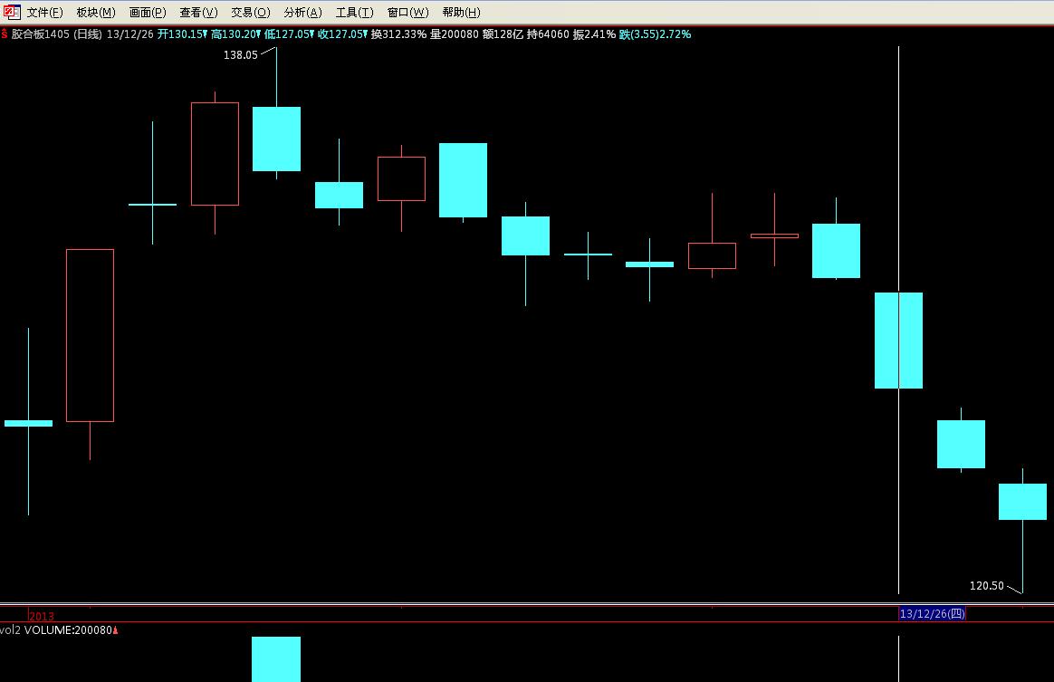This screenshot has width=1054, height=682.
Task: Click the vol2 VOLUME:200080 indicator label
Action: (x=59, y=630)
